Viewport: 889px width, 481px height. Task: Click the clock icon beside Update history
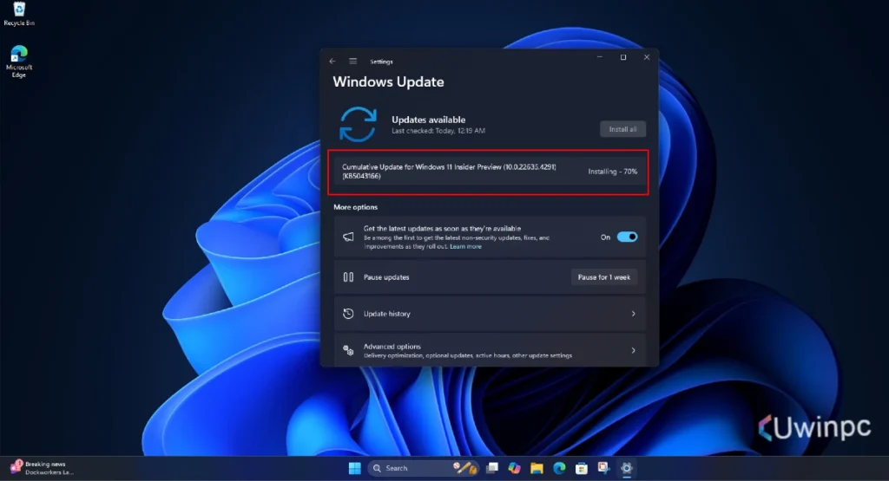(348, 314)
